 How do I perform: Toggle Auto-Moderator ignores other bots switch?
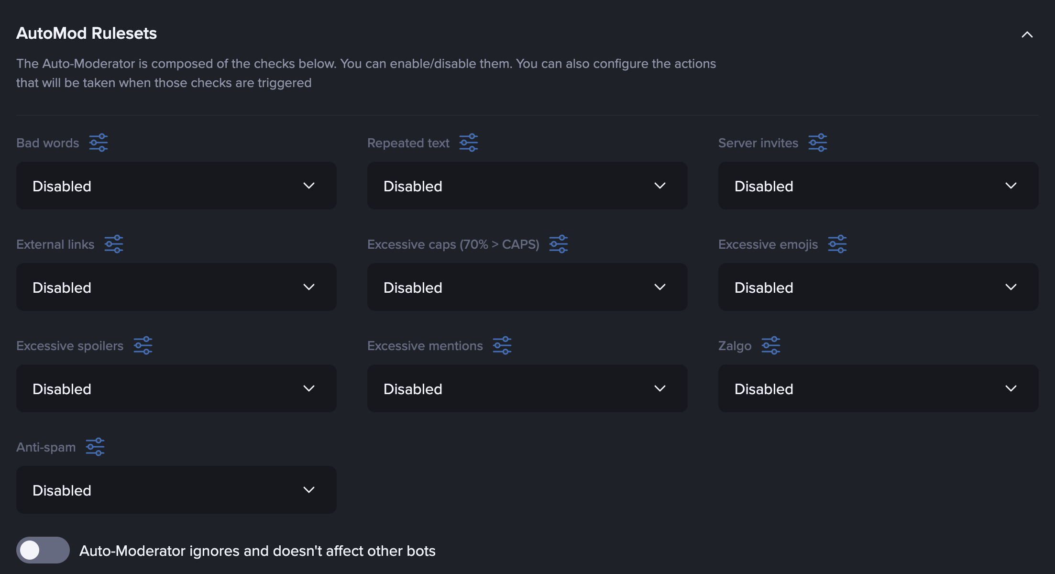tap(43, 550)
